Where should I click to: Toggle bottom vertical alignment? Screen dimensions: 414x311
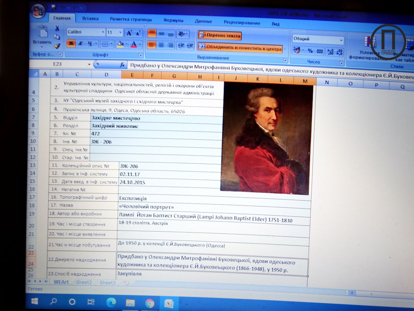click(170, 34)
